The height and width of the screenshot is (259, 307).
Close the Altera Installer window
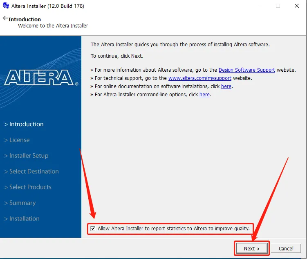297,6
